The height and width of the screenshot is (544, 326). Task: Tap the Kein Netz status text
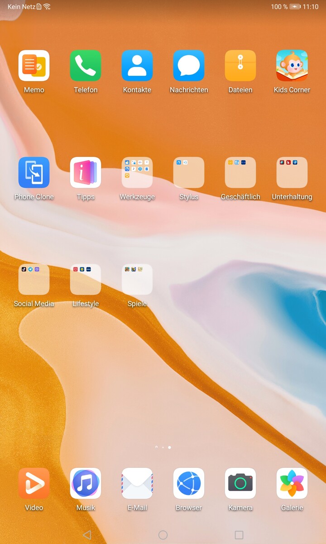click(x=21, y=7)
